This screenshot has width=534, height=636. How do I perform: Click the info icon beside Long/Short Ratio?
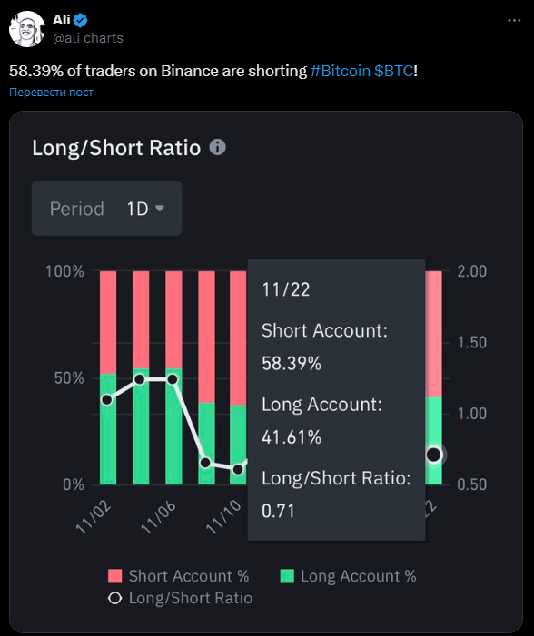pyautogui.click(x=217, y=147)
